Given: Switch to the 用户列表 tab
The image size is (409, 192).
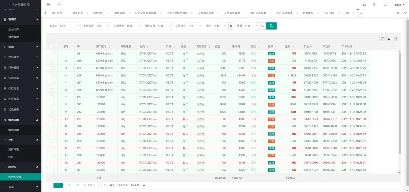Looking at the screenshot, I should point(57,13).
